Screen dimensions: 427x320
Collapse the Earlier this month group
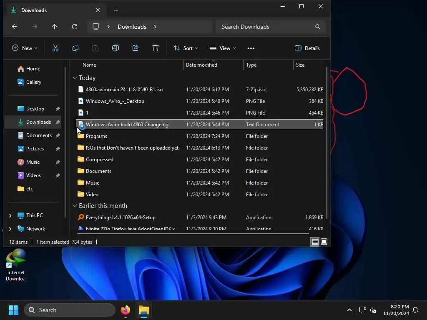pyautogui.click(x=75, y=206)
